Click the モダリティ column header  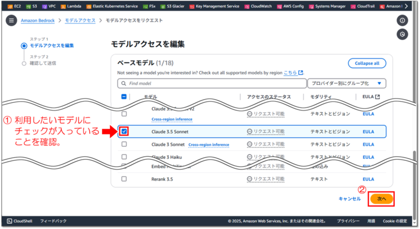321,97
